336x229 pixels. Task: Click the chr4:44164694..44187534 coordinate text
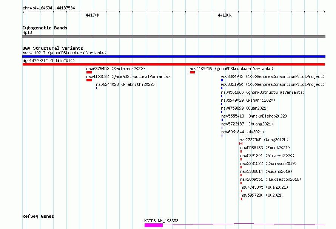click(x=49, y=8)
